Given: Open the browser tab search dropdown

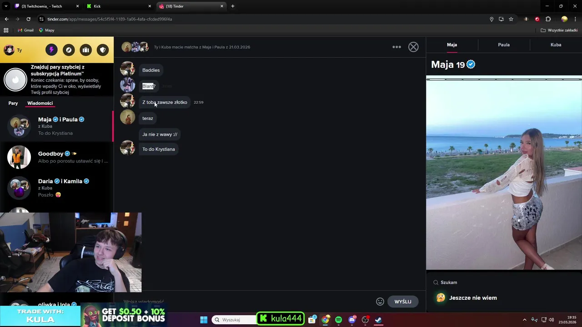Looking at the screenshot, I should tap(6, 6).
